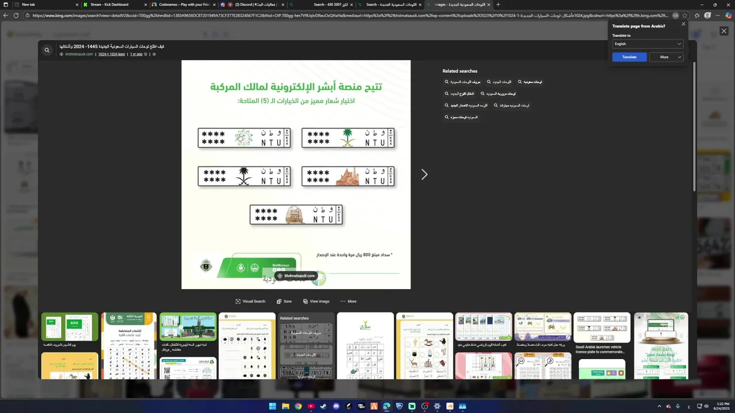Switch to the 430 2001 search tab
Image resolution: width=735 pixels, height=413 pixels.
[x=322, y=5]
